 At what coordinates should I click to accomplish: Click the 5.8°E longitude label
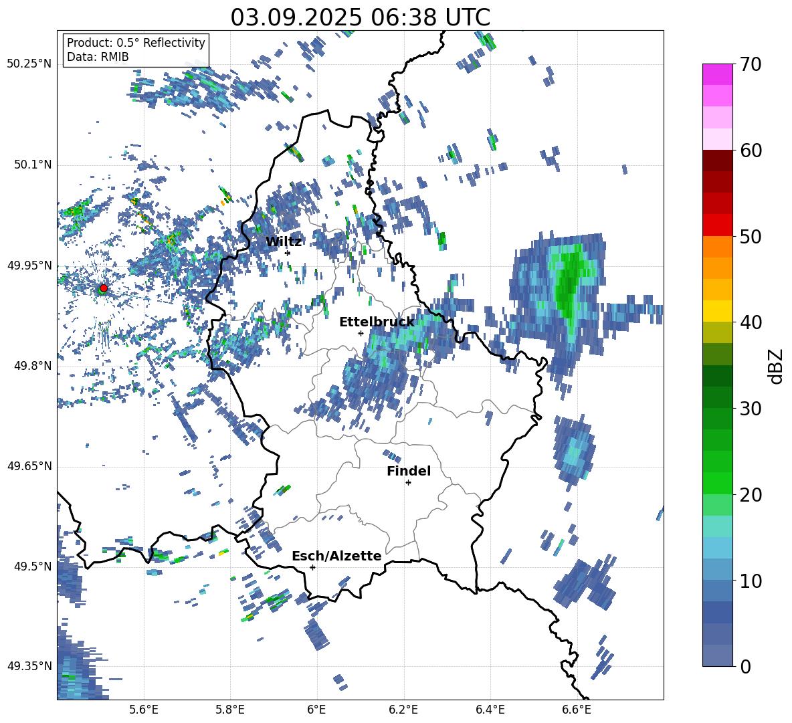pos(230,710)
